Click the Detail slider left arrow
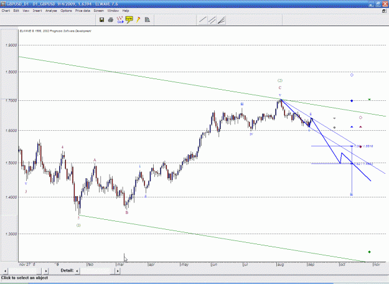The image size is (389, 284). pyautogui.click(x=77, y=271)
